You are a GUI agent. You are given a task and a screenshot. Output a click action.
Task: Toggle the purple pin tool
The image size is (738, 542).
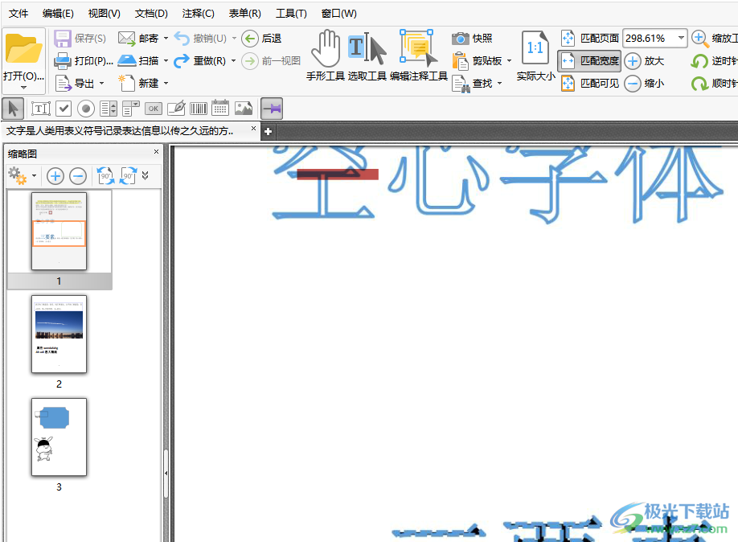point(272,109)
